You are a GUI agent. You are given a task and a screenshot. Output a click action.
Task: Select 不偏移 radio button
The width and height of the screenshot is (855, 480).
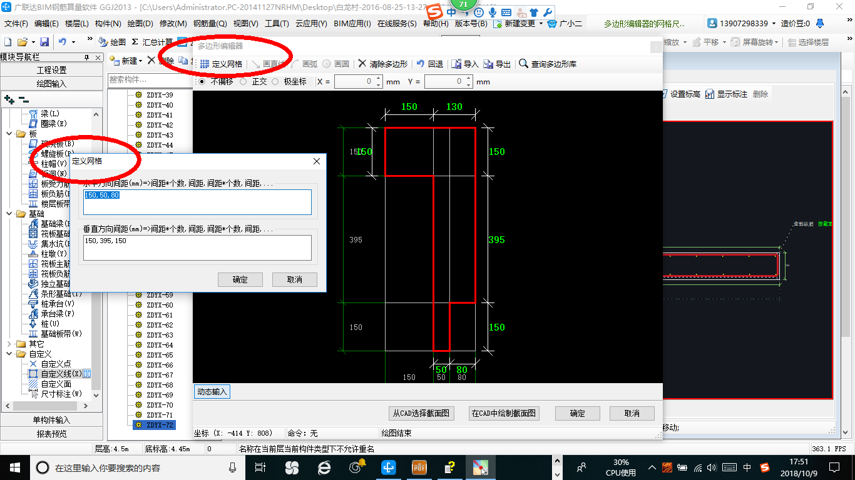pos(202,81)
